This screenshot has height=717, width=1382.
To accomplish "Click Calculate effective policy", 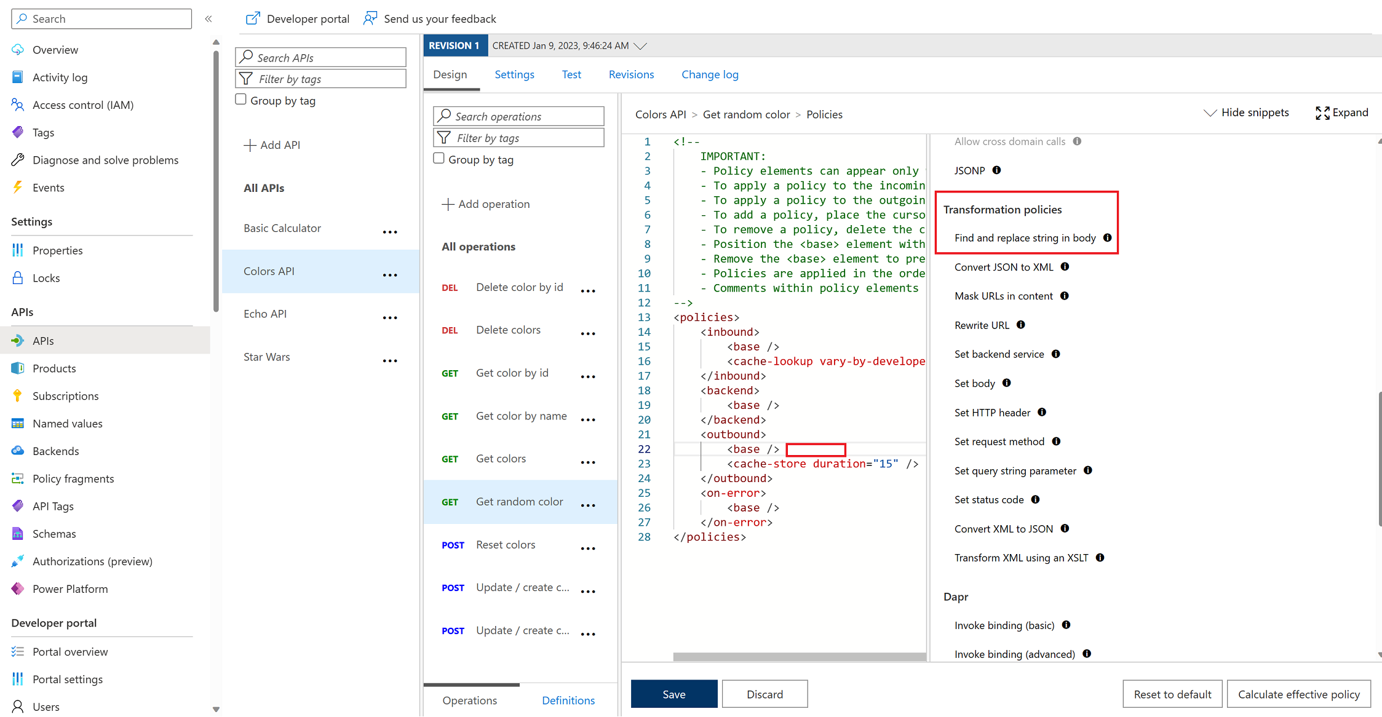I will (1298, 694).
